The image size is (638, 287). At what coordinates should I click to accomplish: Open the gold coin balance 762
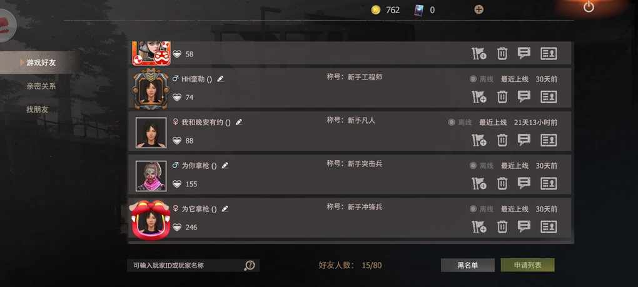386,10
